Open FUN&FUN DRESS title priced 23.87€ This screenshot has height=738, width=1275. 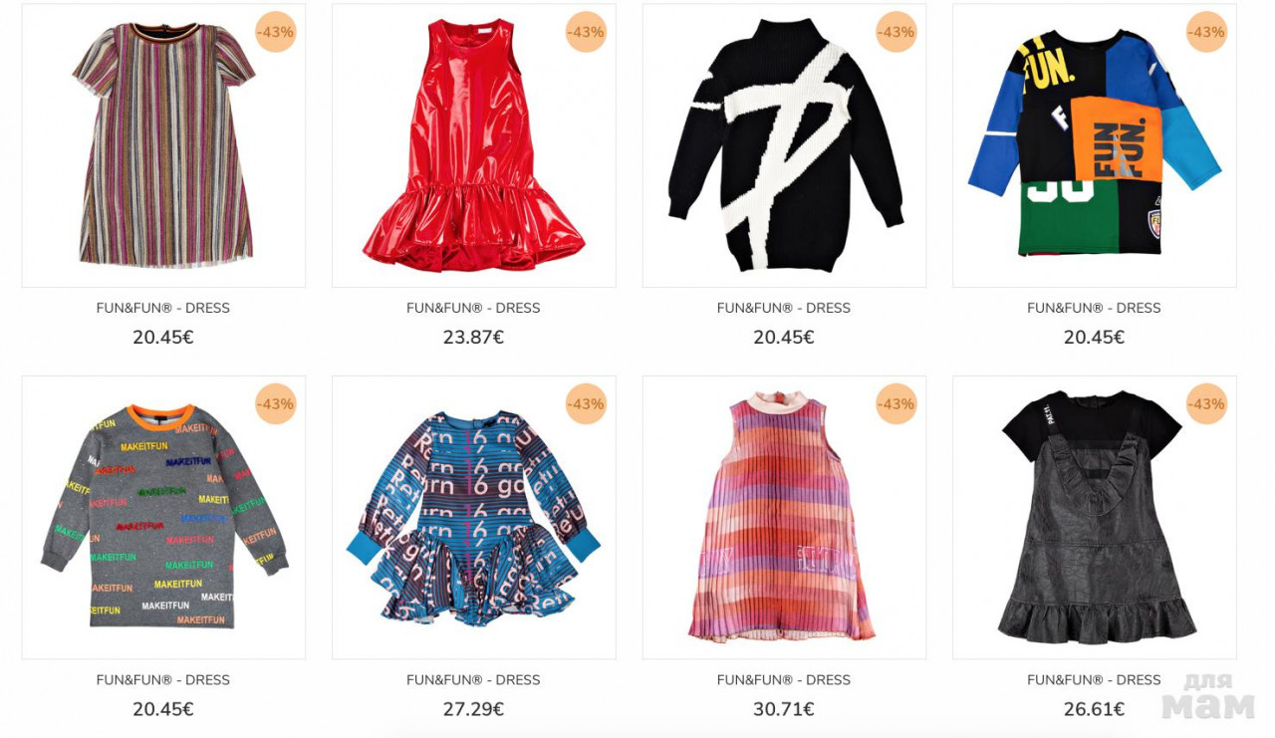tap(473, 308)
